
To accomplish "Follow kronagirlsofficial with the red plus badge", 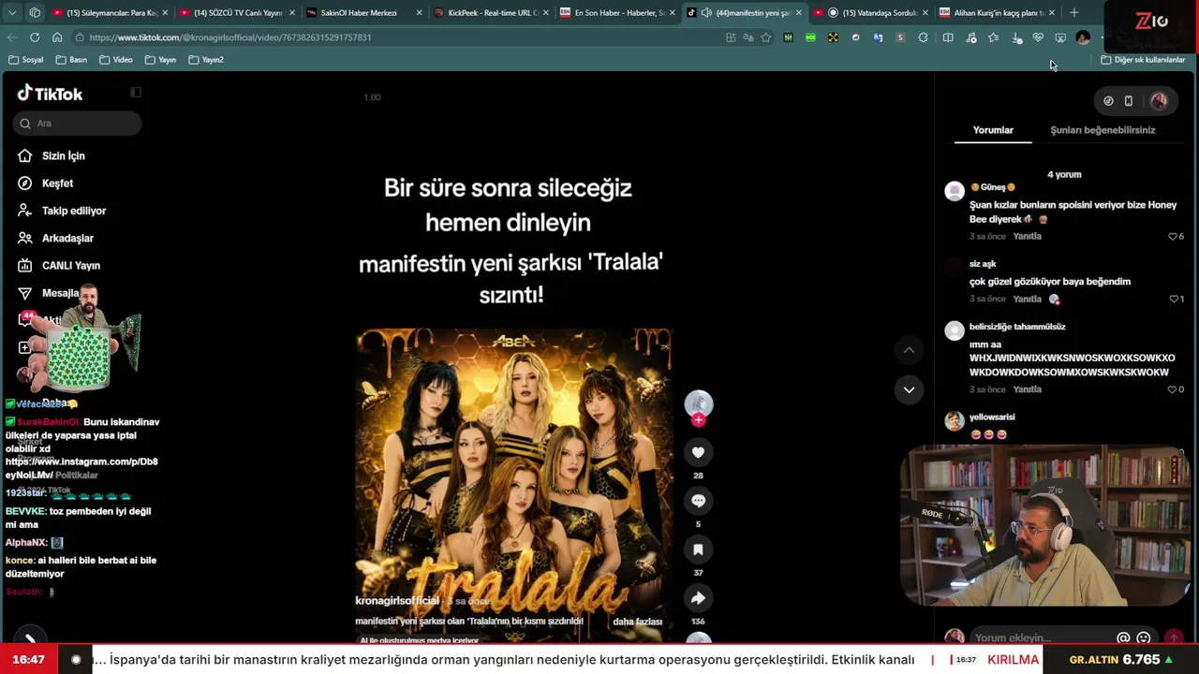I will click(x=698, y=420).
